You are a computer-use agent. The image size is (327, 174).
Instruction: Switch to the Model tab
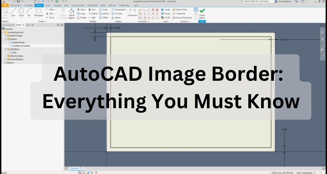(x=19, y=24)
